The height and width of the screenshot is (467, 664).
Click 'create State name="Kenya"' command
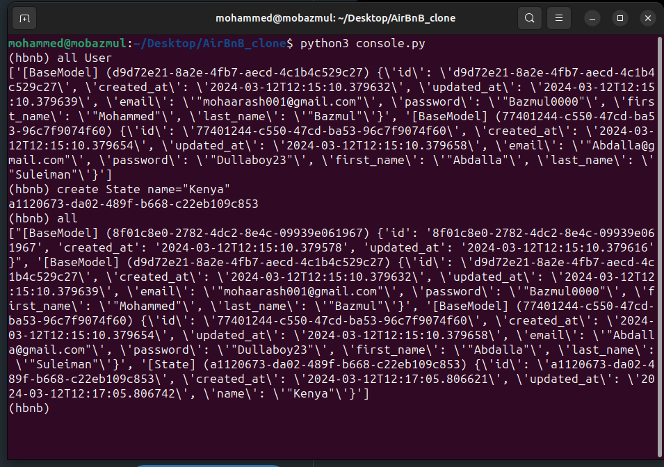(143, 189)
